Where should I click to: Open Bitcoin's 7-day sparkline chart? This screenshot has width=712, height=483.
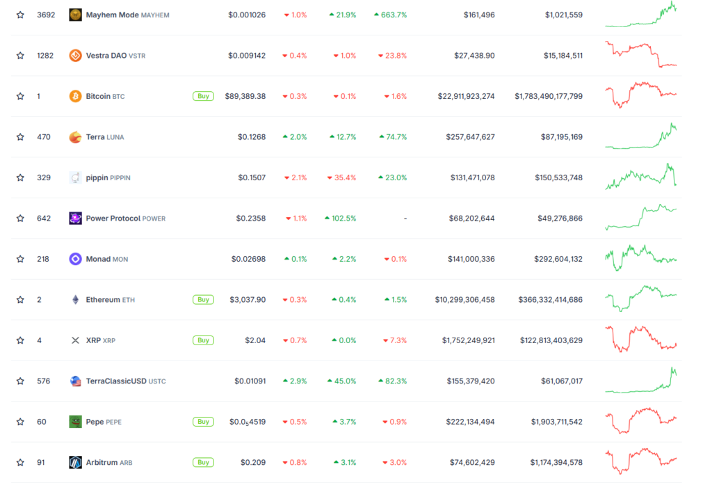[x=640, y=95]
